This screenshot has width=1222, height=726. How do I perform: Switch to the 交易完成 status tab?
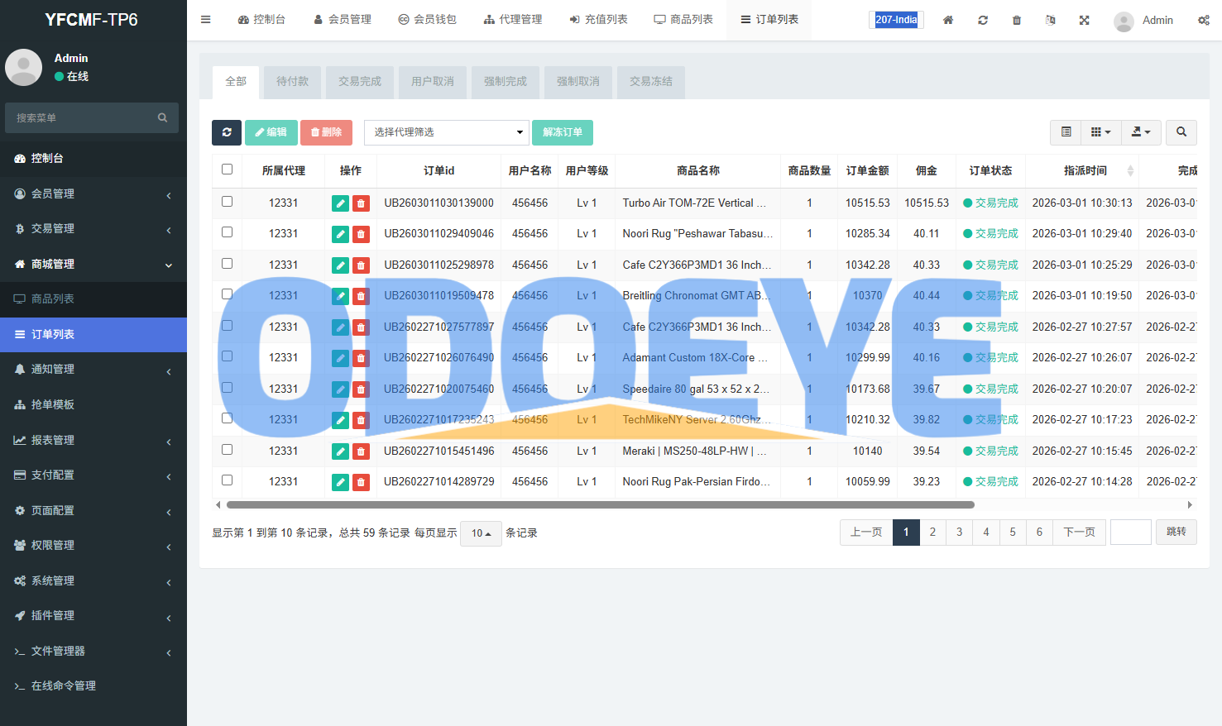(x=360, y=82)
